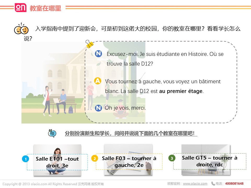Click the two smiley faces icon

21,29
